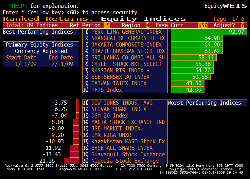Click the 54.20 return bar
The image size is (250, 179).
(192, 70)
